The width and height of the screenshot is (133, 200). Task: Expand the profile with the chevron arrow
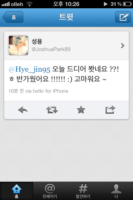(x=122, y=46)
